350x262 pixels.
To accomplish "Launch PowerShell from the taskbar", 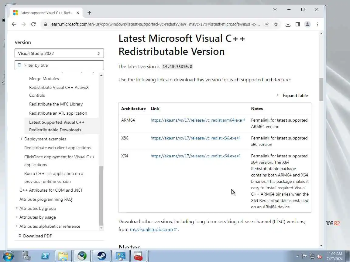I will coord(45,256).
